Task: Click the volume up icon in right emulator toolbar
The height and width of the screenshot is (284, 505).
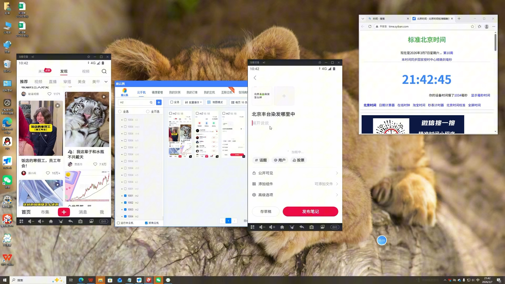Action: [x=272, y=227]
